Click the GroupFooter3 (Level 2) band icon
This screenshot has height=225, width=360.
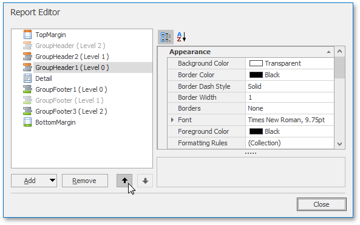click(x=27, y=111)
